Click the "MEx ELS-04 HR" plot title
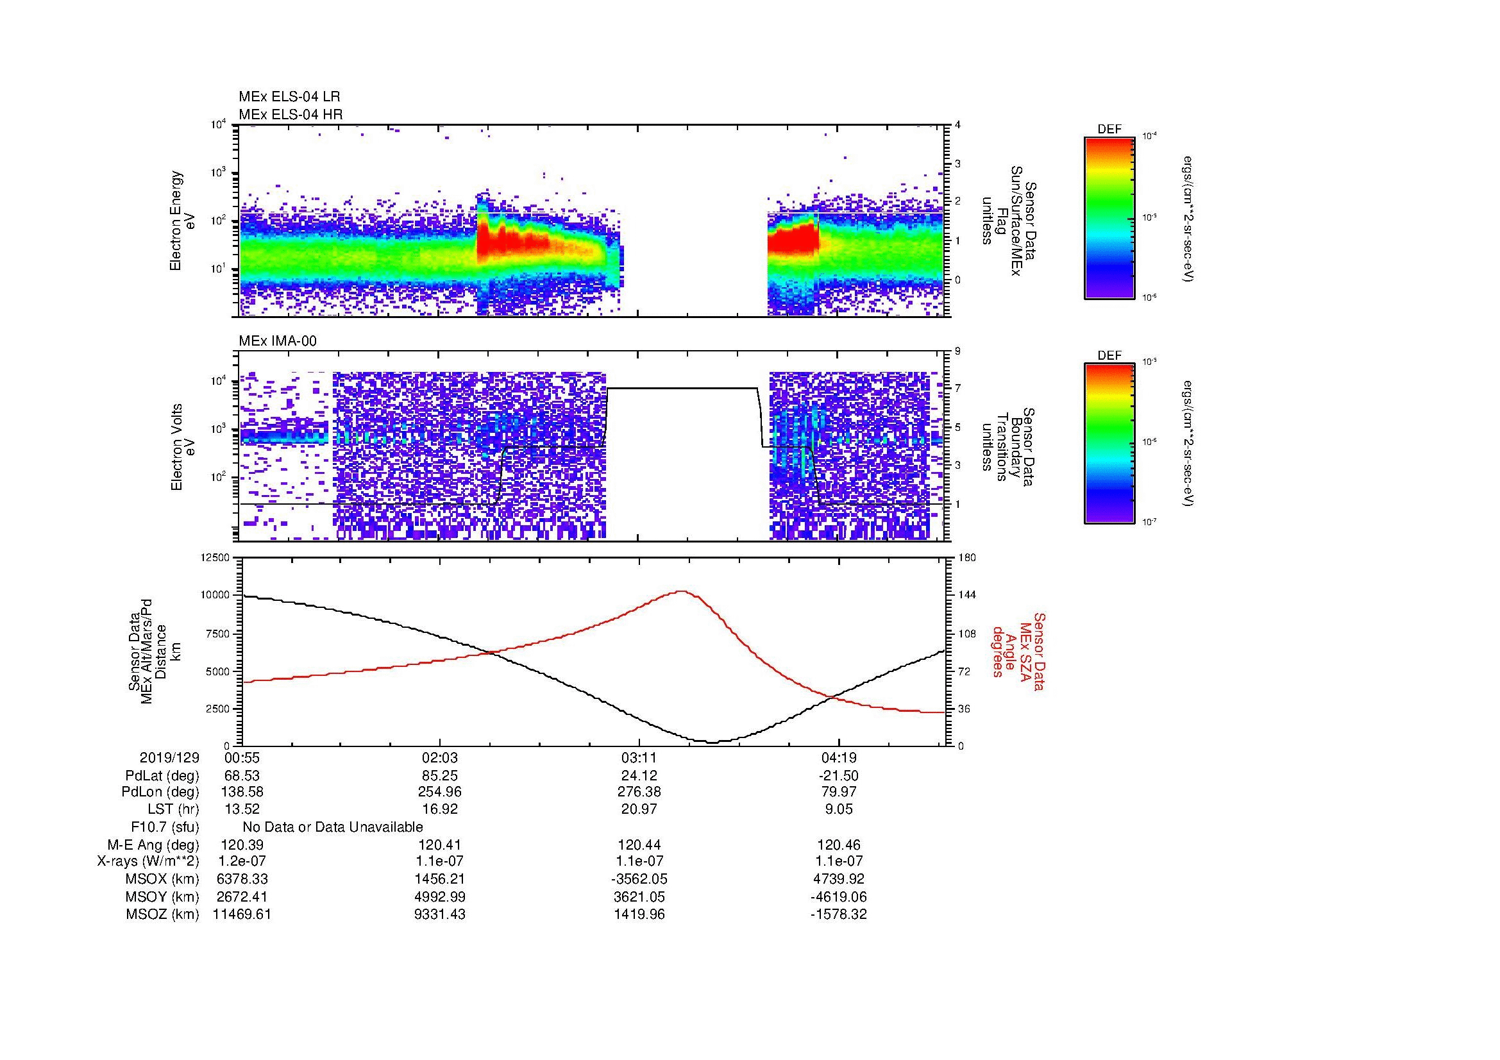The width and height of the screenshot is (1500, 1060). point(291,114)
